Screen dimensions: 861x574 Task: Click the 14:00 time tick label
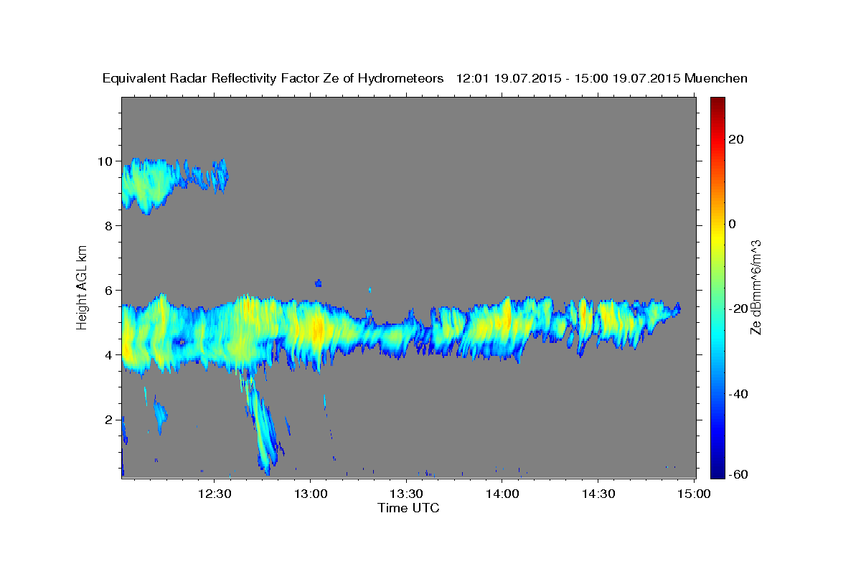pyautogui.click(x=502, y=494)
